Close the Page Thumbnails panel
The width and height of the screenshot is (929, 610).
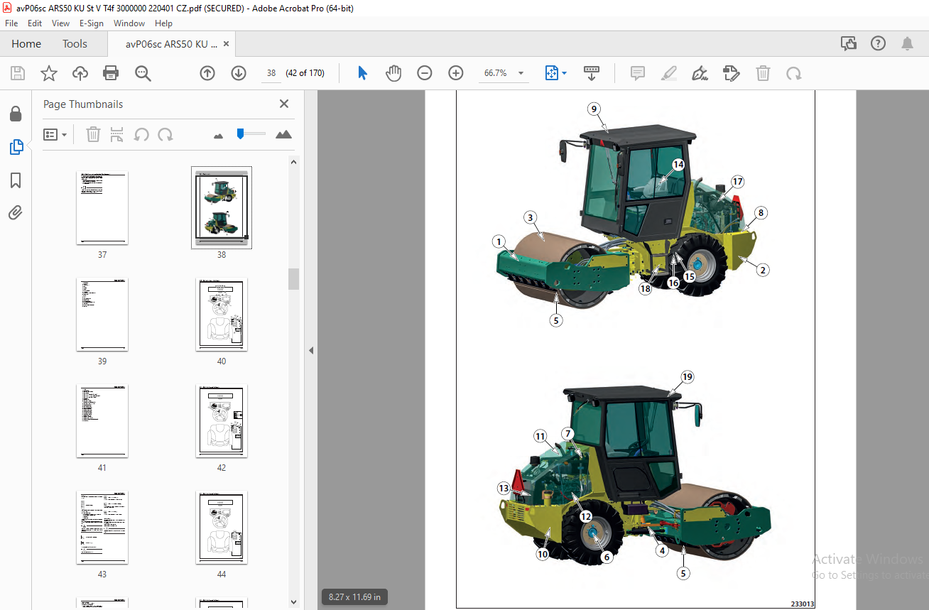click(x=284, y=104)
